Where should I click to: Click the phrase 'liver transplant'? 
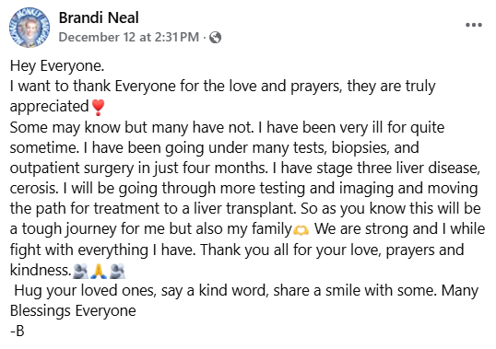tap(244, 208)
